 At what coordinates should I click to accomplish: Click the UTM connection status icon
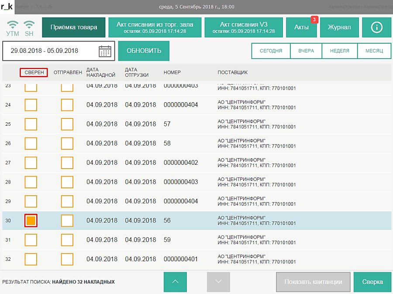point(13,27)
